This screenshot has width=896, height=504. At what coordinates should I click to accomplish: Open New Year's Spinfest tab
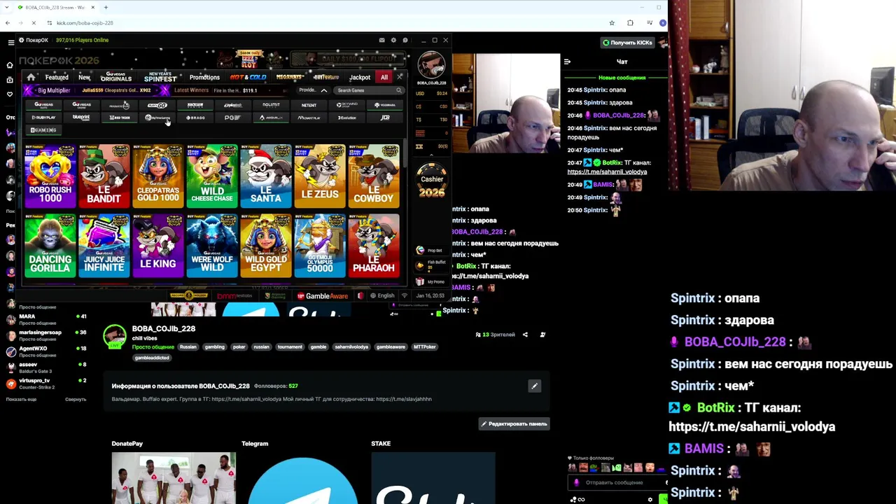(x=160, y=77)
